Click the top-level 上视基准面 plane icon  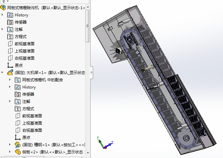10,51
